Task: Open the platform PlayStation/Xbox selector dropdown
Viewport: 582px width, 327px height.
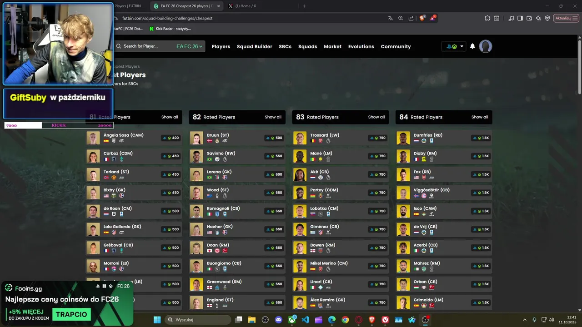Action: tap(454, 46)
